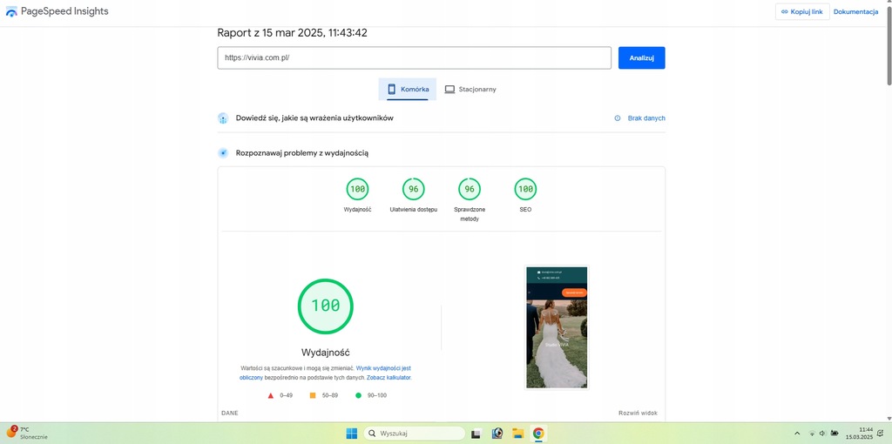The height and width of the screenshot is (444, 892).
Task: Open the media player taskbar icon
Action: coord(497,434)
